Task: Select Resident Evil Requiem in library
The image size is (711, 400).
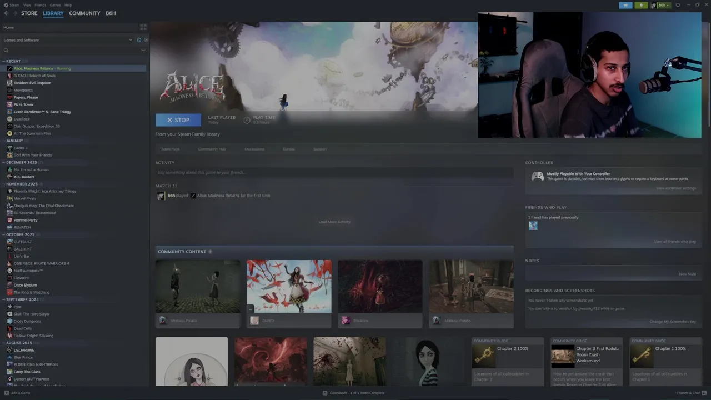Action: [32, 83]
